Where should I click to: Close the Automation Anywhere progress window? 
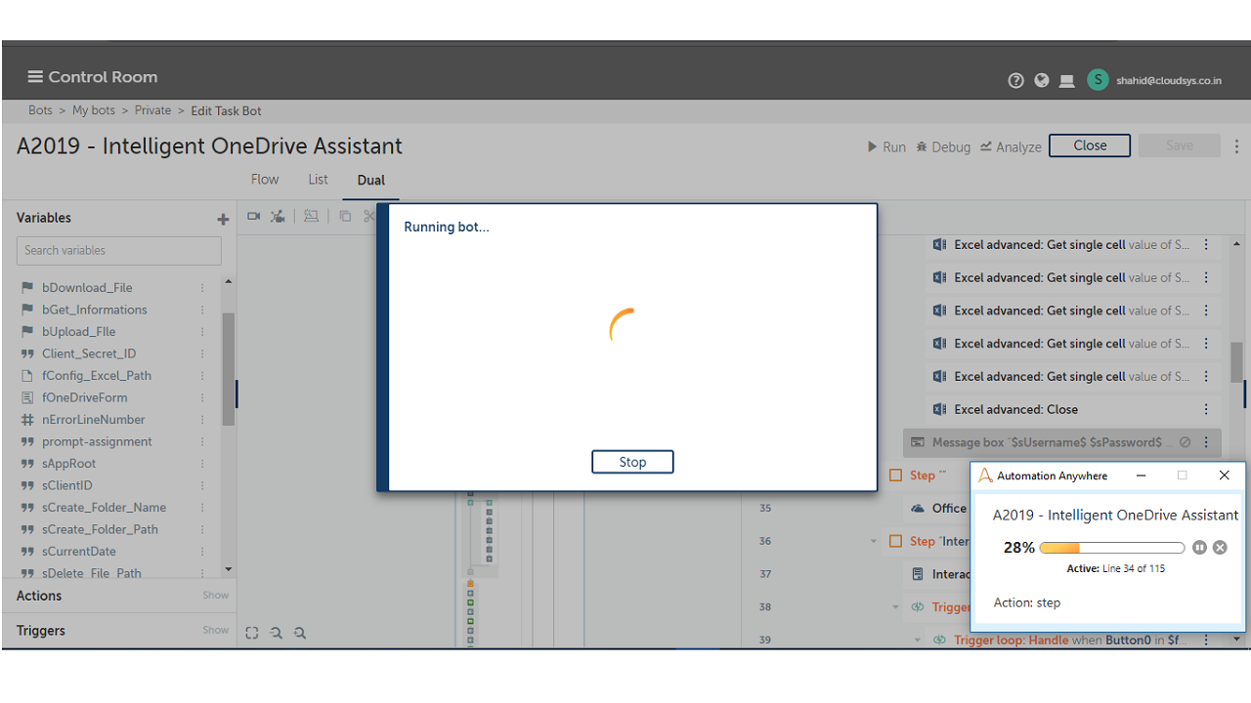(1224, 476)
